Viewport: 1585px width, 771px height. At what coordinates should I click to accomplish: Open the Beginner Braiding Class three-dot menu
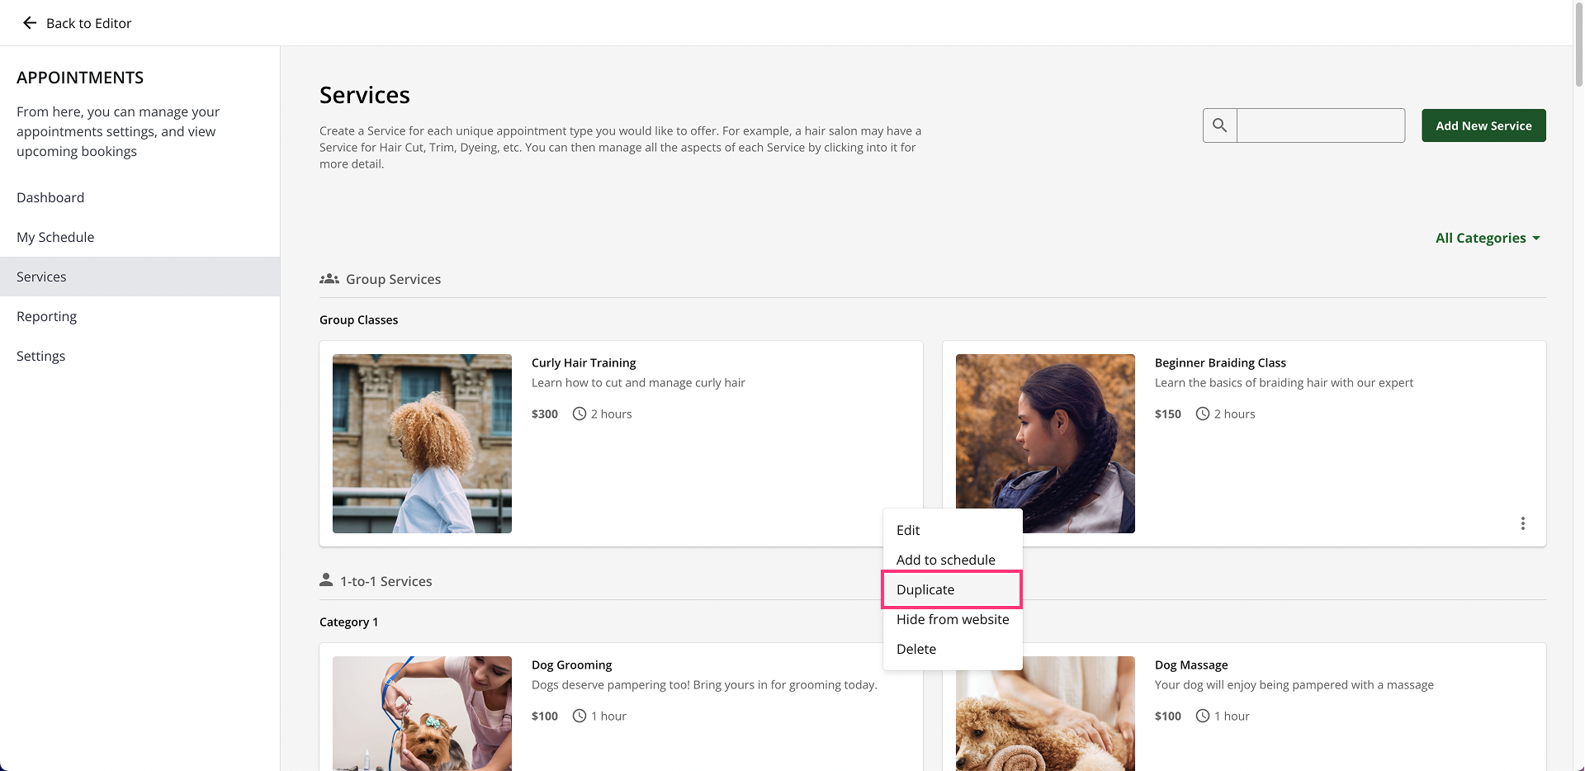coord(1523,523)
